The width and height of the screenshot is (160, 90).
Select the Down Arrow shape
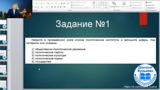103,5
